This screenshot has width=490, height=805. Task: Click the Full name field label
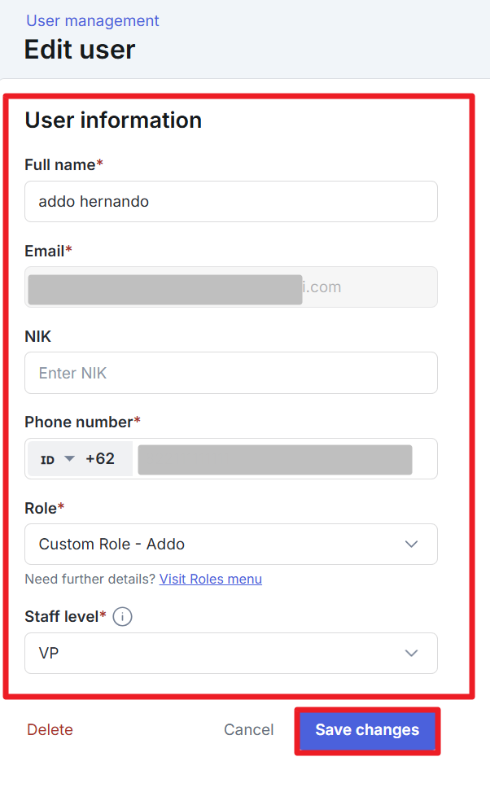60,164
